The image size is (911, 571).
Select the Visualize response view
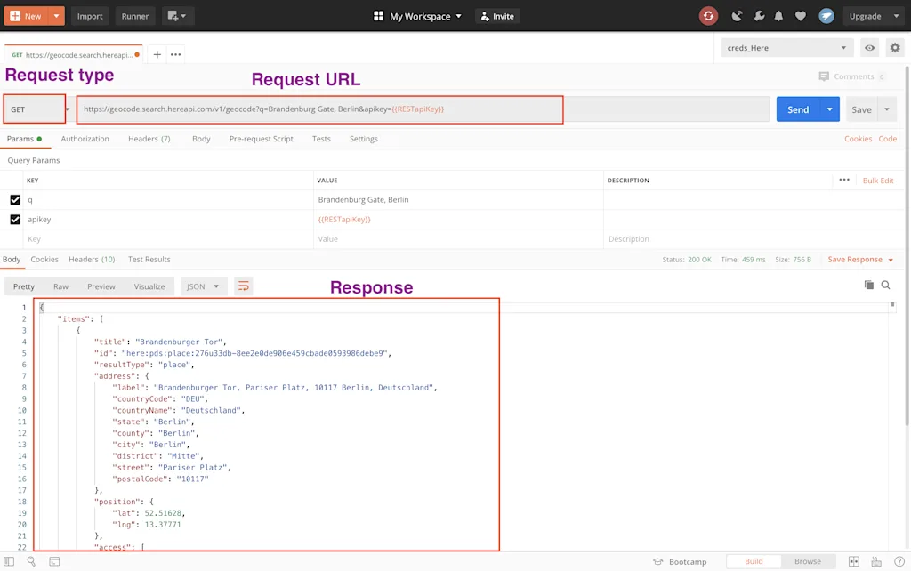pyautogui.click(x=149, y=286)
